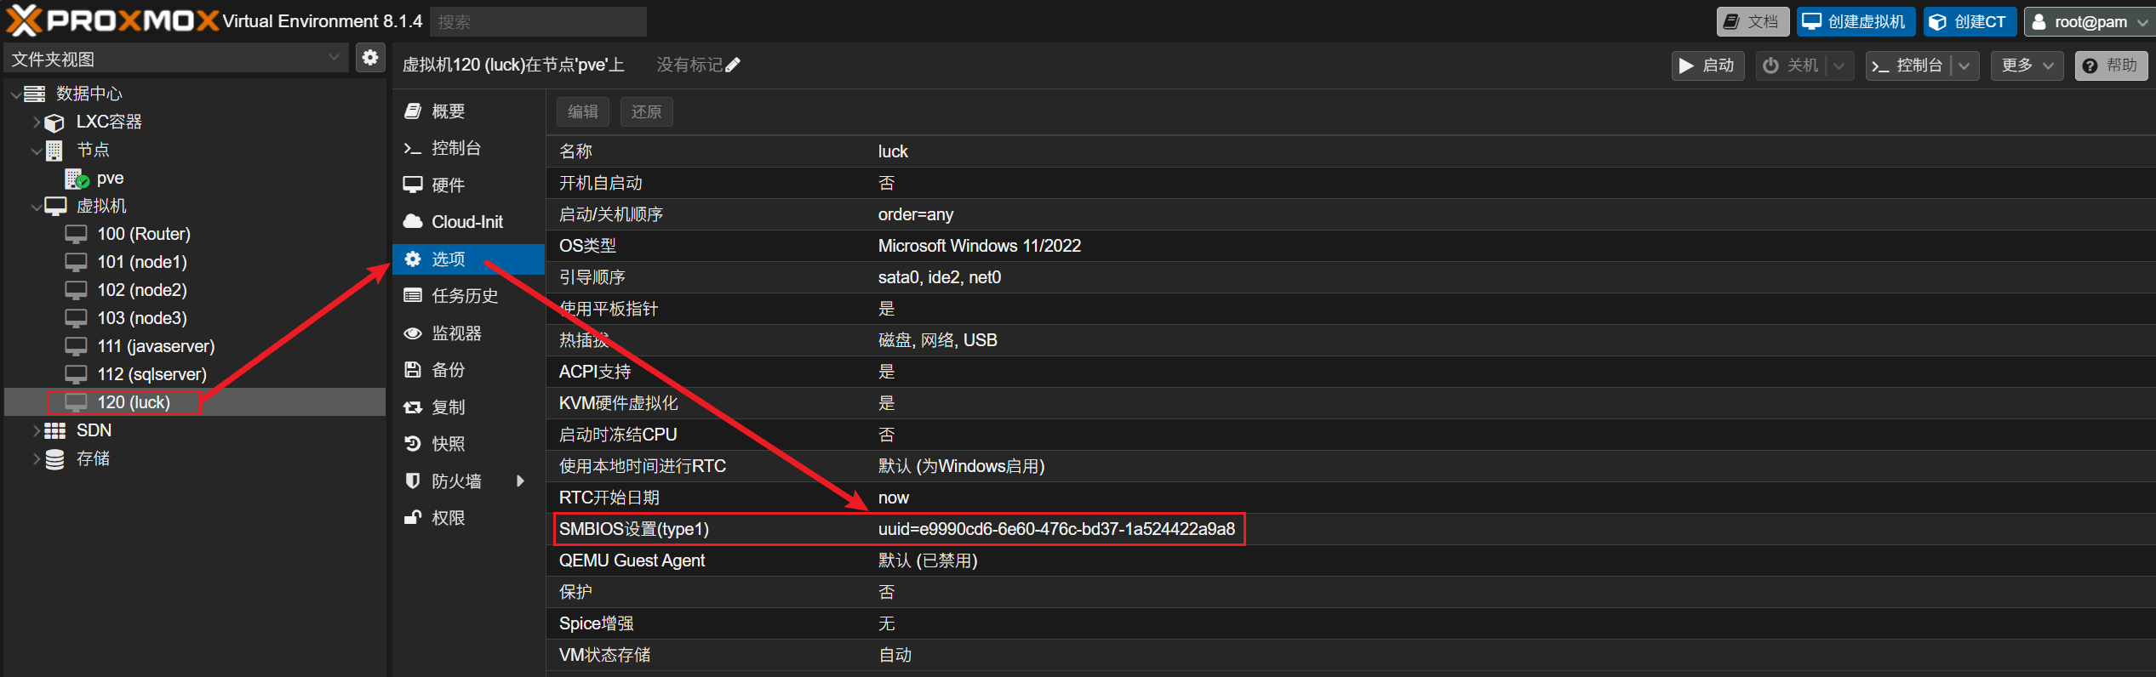
Task: Open the Cloud-Init section
Action: pos(466,222)
